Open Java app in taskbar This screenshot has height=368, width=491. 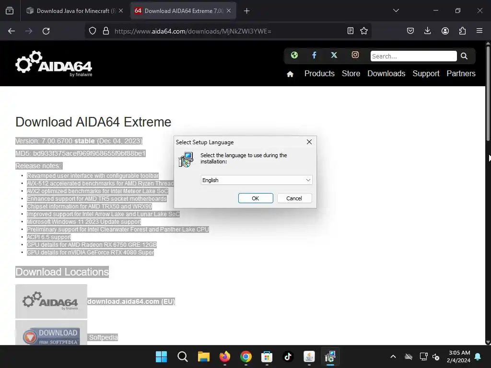[x=309, y=356]
